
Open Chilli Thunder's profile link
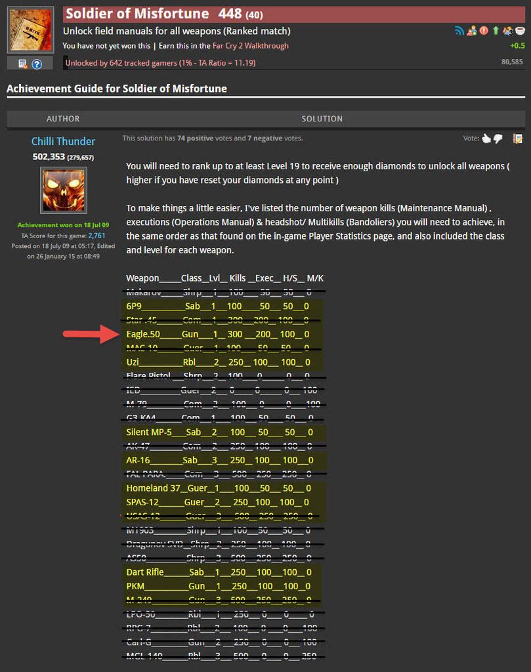coord(64,142)
